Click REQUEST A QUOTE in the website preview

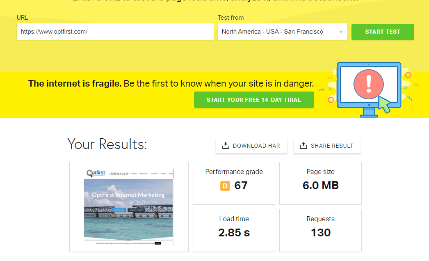click(136, 210)
